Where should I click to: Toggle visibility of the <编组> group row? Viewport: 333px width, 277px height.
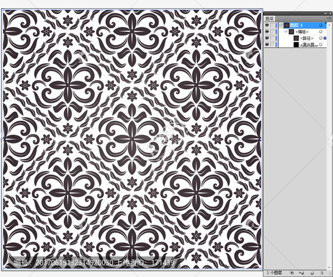267,32
